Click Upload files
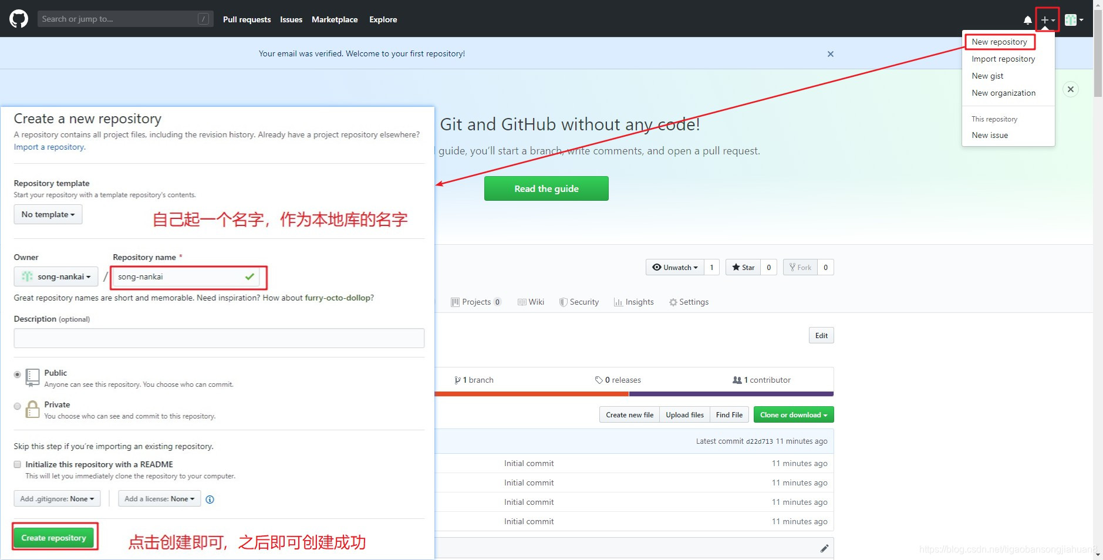 coord(684,414)
